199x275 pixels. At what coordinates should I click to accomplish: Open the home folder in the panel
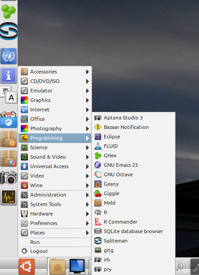pos(58,266)
